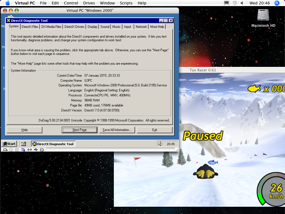Click the DirectX Diagnostic Tool title icon
Screen dimensions: 285x214
(9, 21)
